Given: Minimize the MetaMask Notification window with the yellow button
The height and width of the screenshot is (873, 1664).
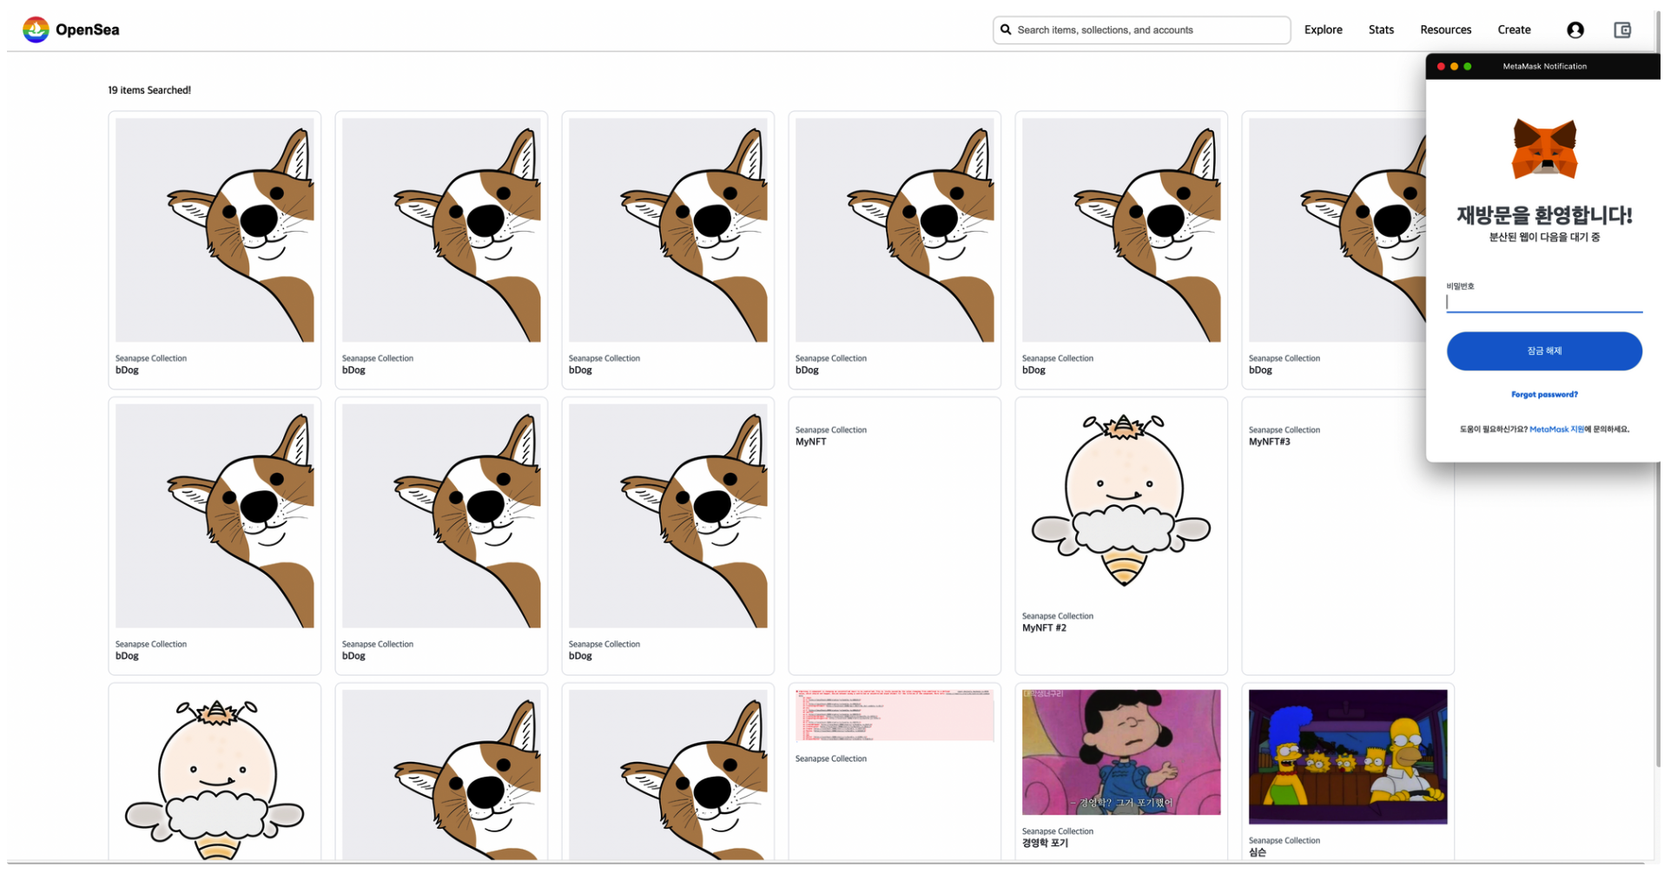Looking at the screenshot, I should (1454, 67).
